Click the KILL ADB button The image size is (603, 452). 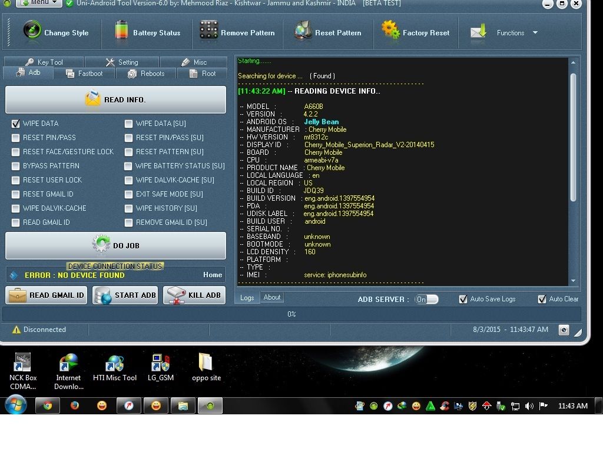194,295
